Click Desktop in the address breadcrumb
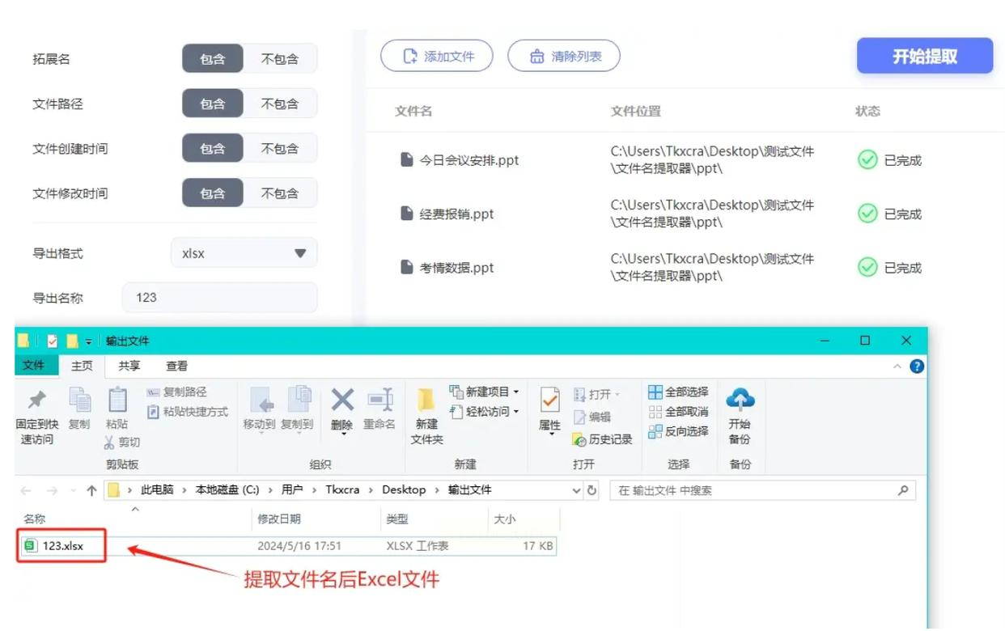 (x=404, y=489)
